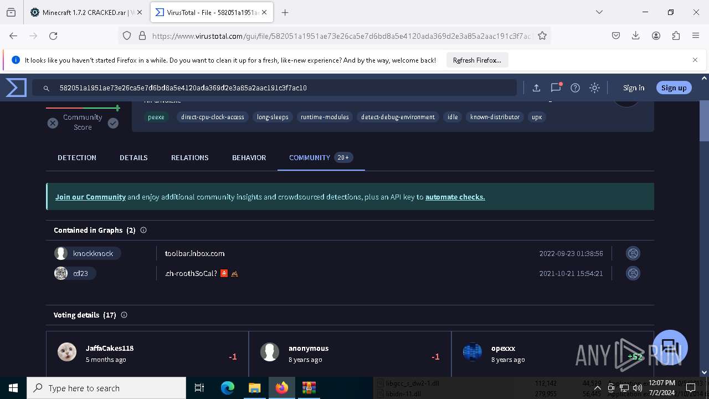Select the COMMUNITY tab
The image size is (709, 399).
(321, 157)
